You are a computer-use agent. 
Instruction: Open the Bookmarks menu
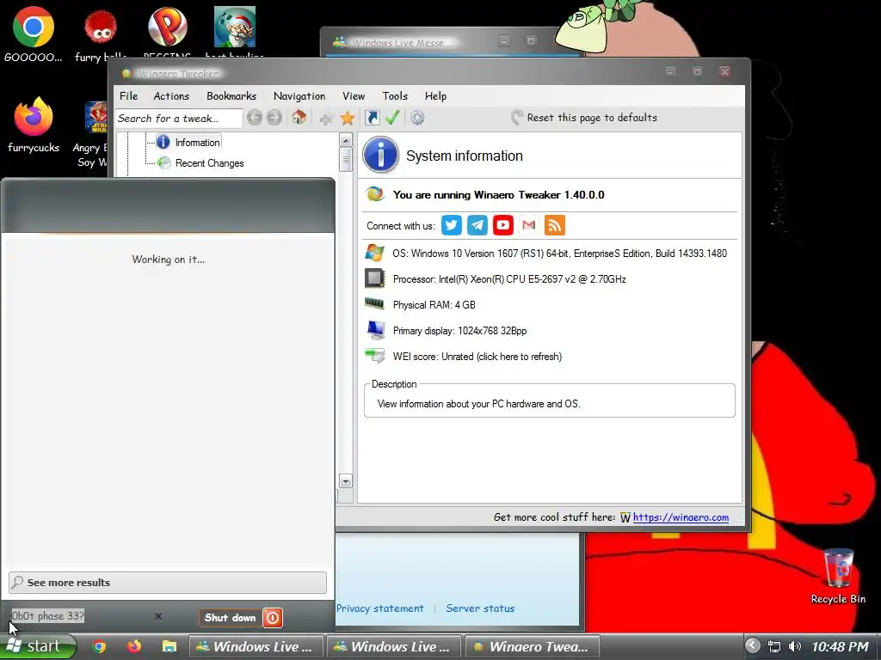(x=231, y=96)
